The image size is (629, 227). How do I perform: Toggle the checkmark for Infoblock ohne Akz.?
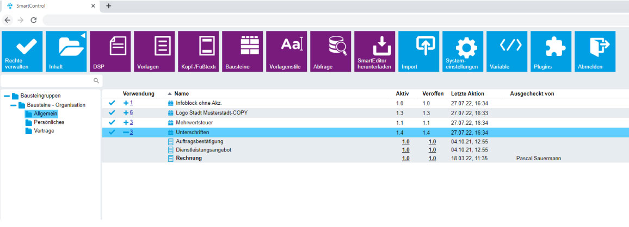(x=112, y=103)
